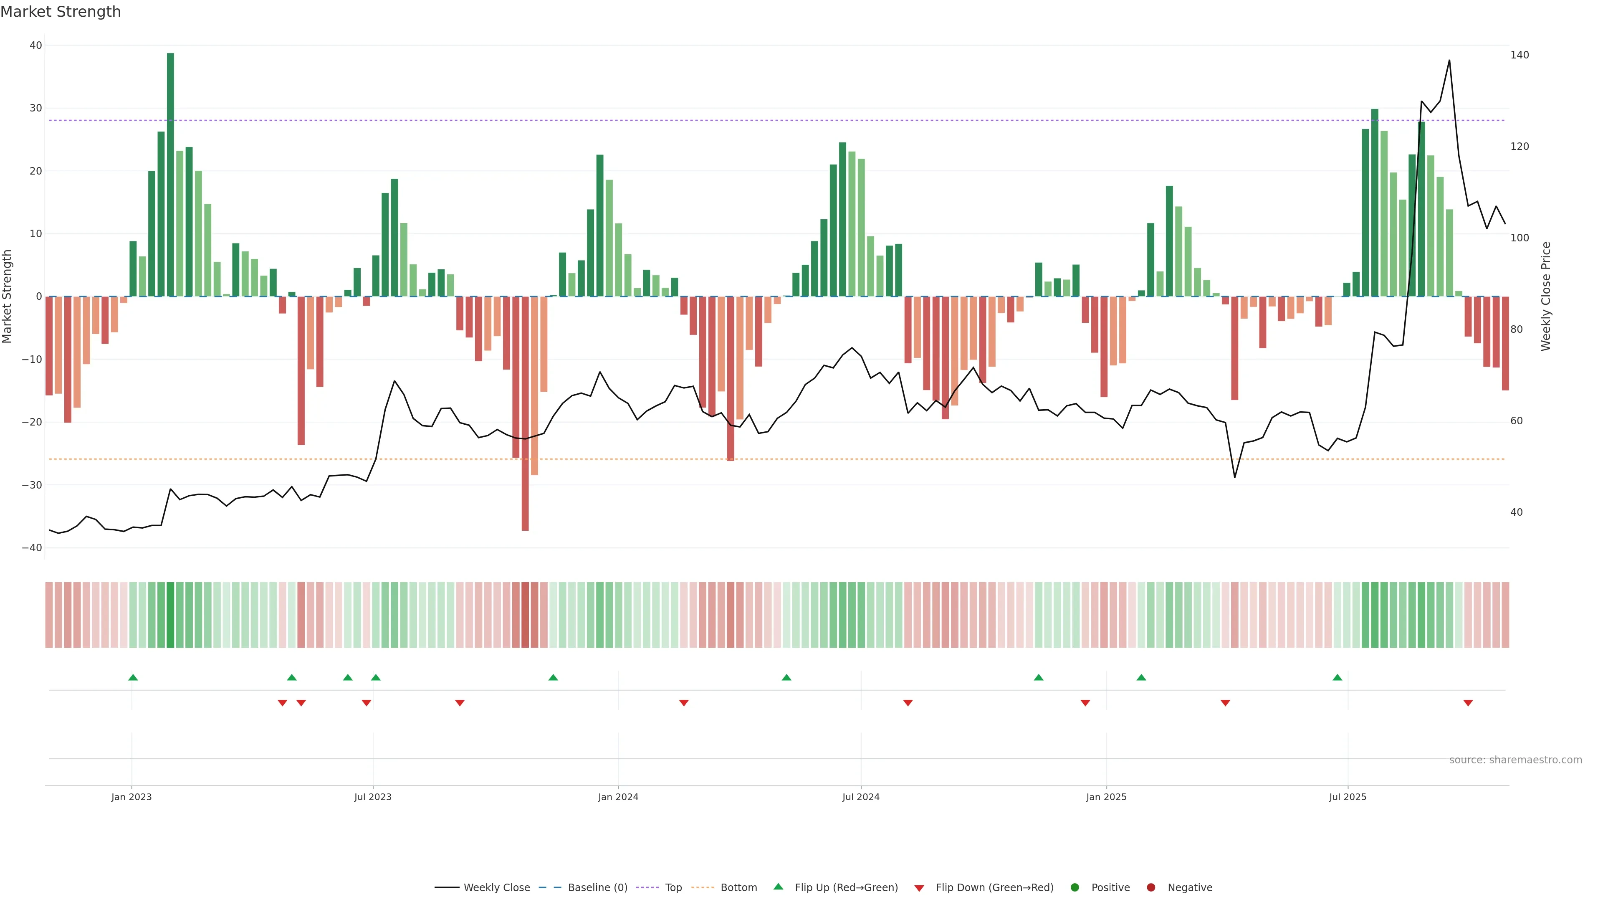Click the darkest green heatmap cell in strip
This screenshot has width=1603, height=902.
(x=170, y=615)
